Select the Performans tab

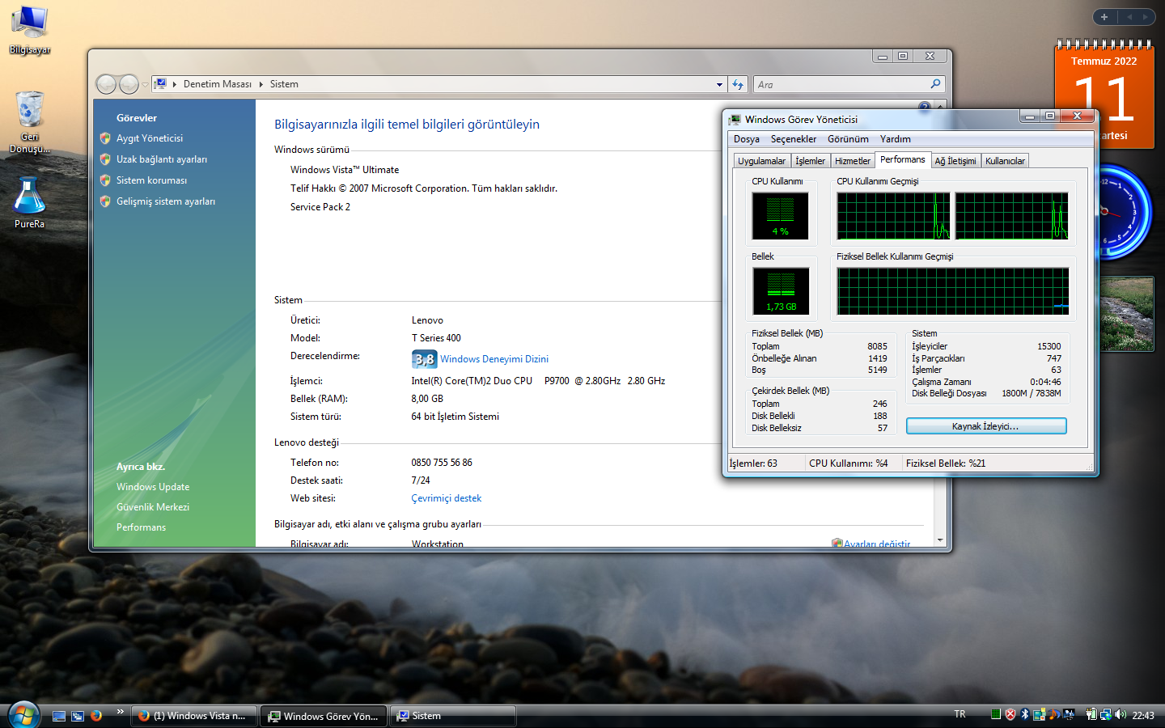[x=903, y=159]
